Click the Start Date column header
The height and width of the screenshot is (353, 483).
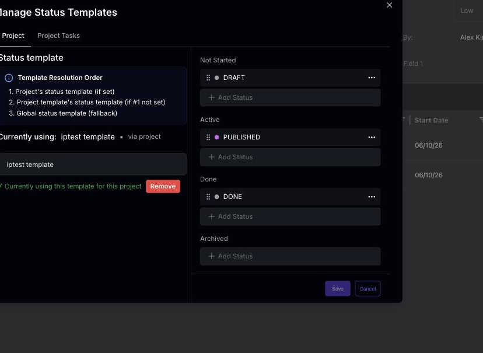click(431, 120)
